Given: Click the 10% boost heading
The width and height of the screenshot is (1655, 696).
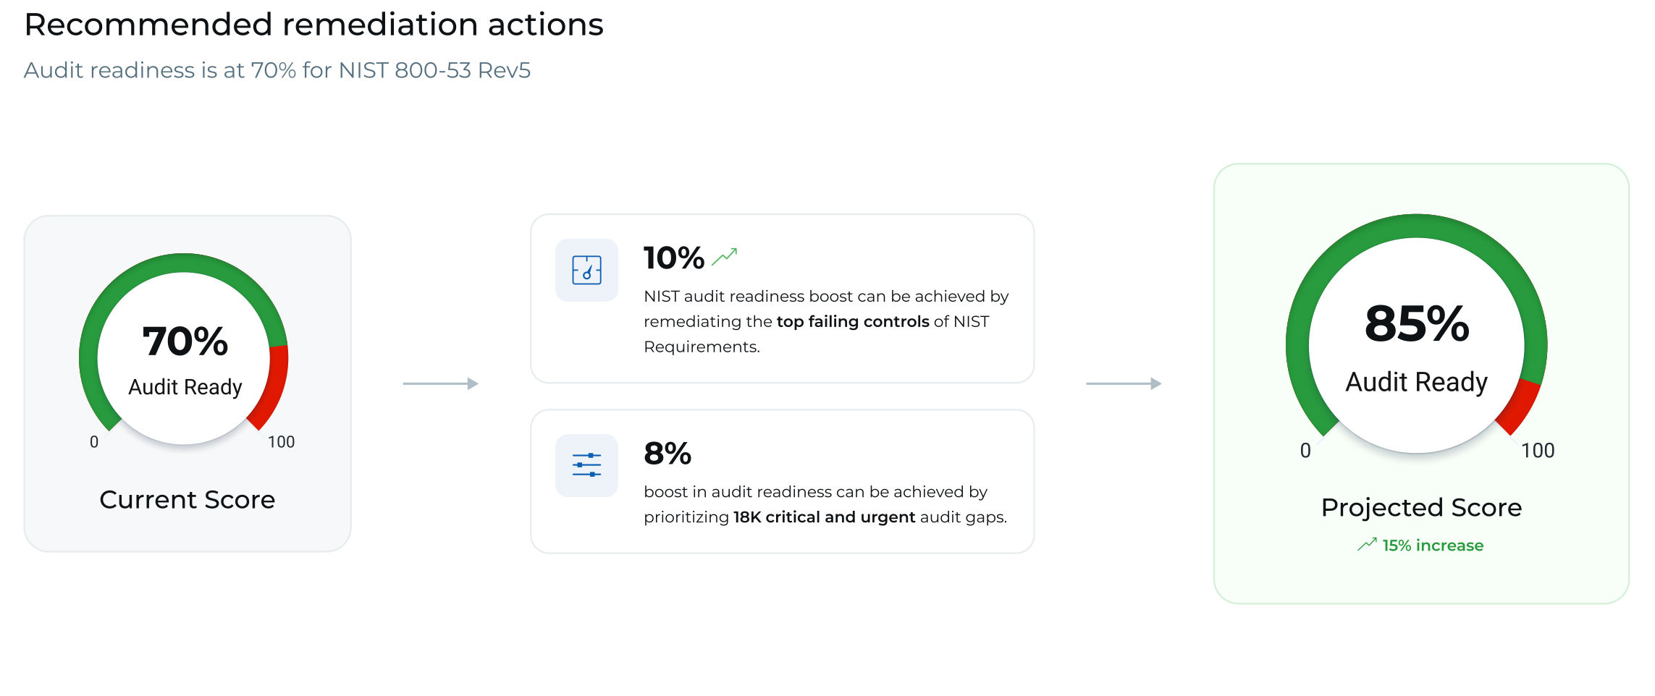Looking at the screenshot, I should [x=673, y=258].
